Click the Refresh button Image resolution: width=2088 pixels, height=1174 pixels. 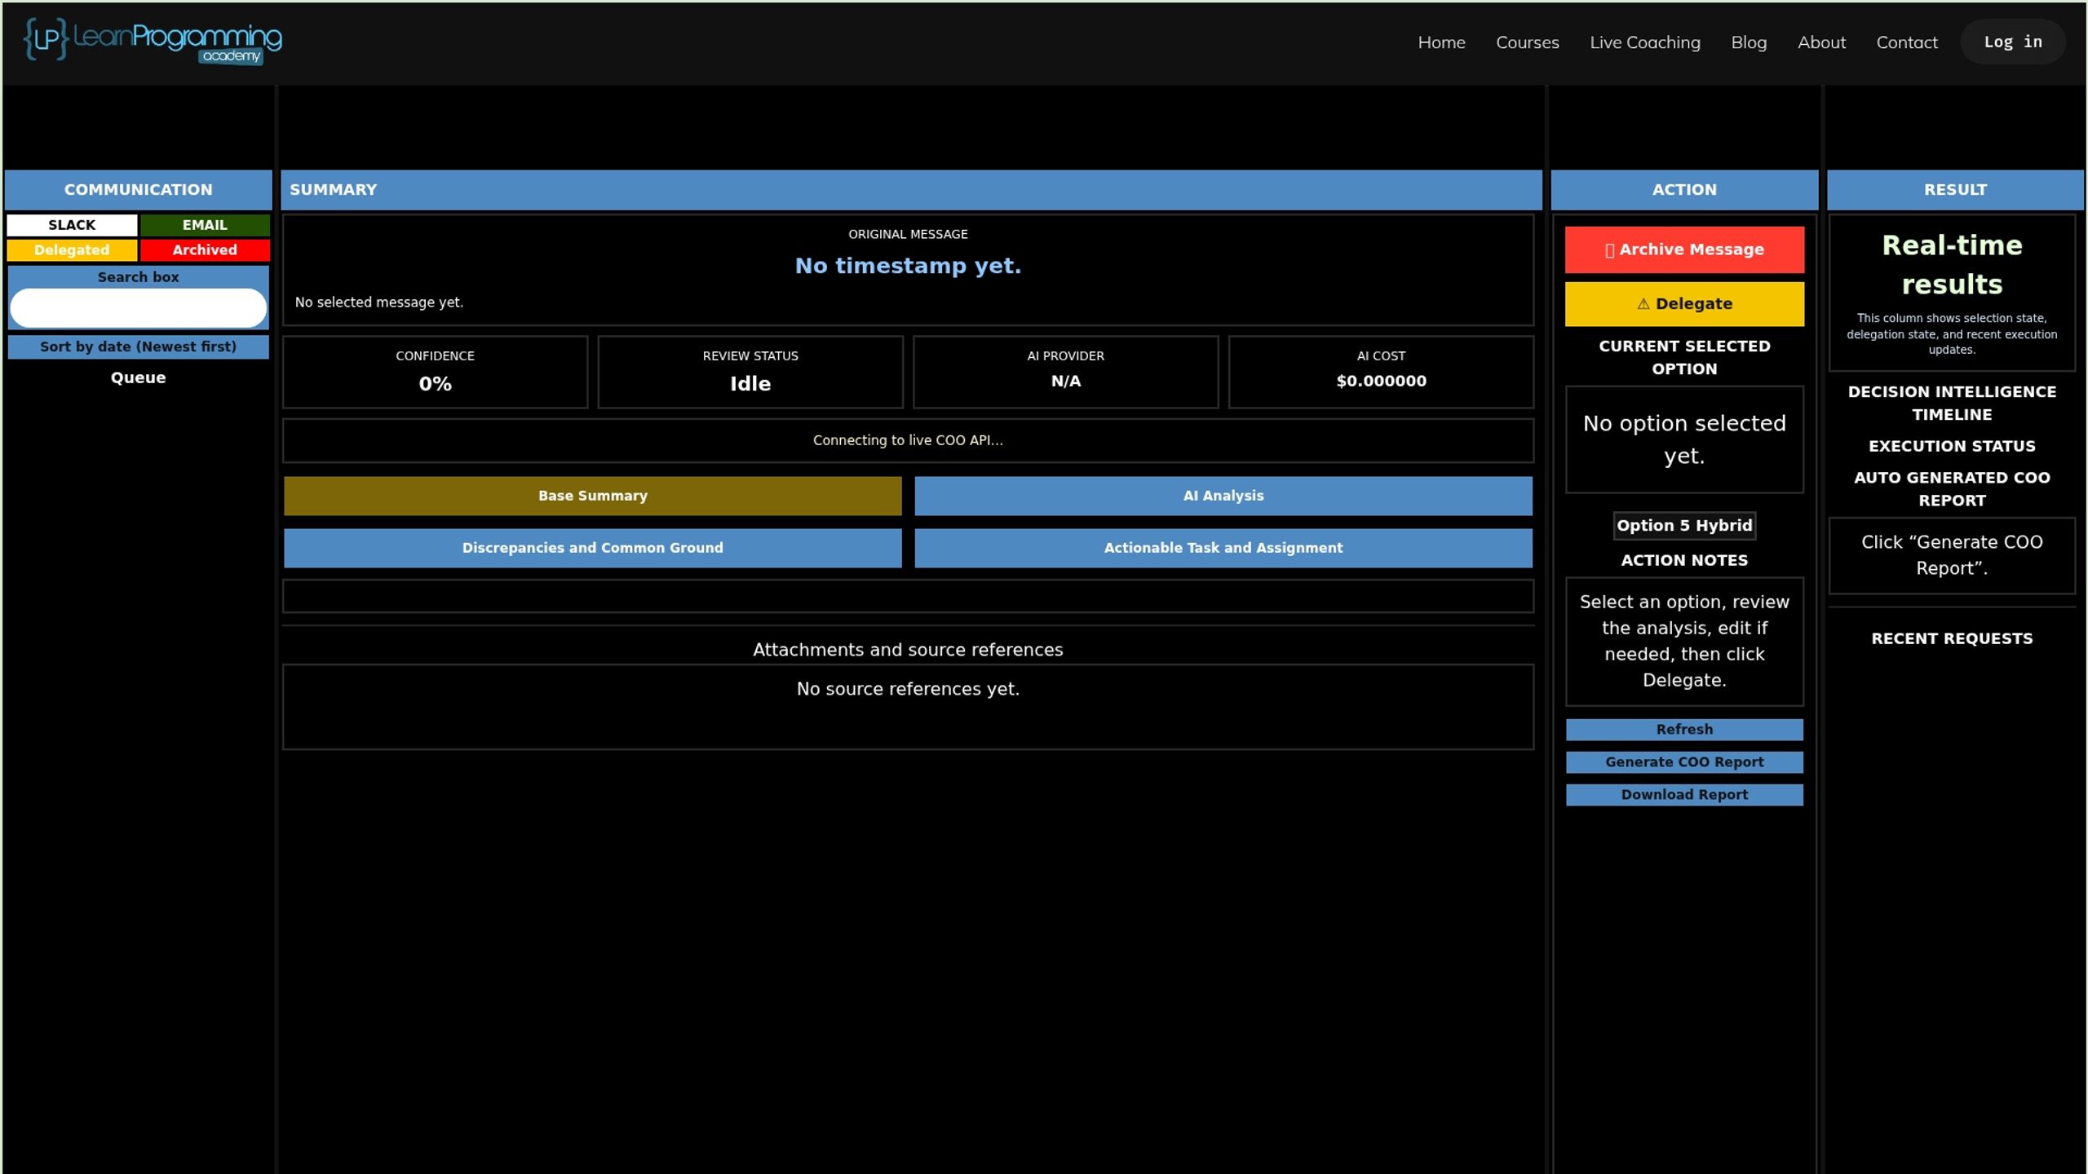point(1684,730)
